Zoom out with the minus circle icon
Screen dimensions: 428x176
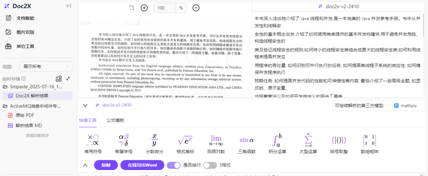(x=196, y=8)
